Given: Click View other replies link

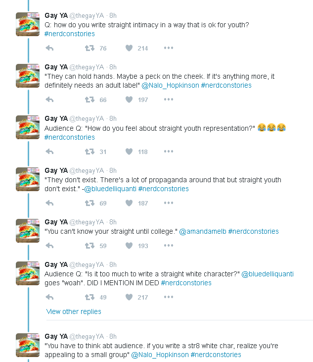Looking at the screenshot, I should (74, 311).
